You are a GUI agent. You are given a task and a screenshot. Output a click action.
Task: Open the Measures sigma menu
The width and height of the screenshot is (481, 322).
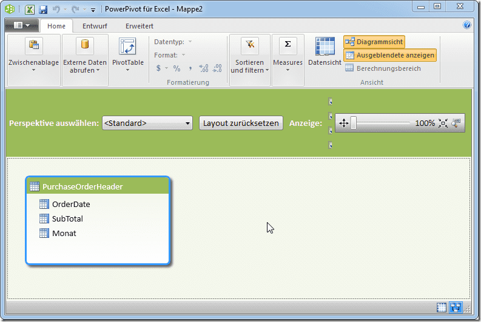tap(288, 60)
